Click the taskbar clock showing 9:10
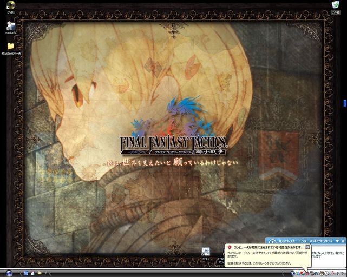 tap(340, 273)
